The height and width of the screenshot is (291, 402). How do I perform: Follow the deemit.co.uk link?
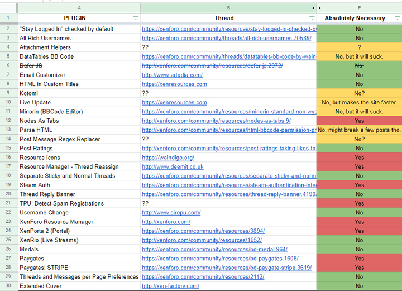[173, 166]
